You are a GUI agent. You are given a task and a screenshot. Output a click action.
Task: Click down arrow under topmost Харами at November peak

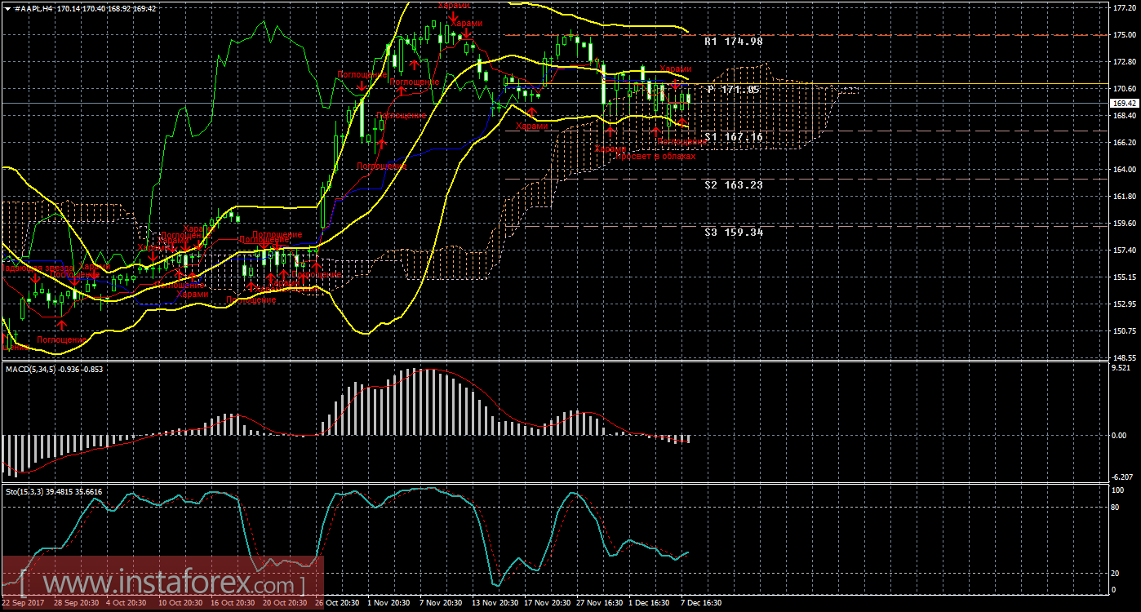click(451, 16)
